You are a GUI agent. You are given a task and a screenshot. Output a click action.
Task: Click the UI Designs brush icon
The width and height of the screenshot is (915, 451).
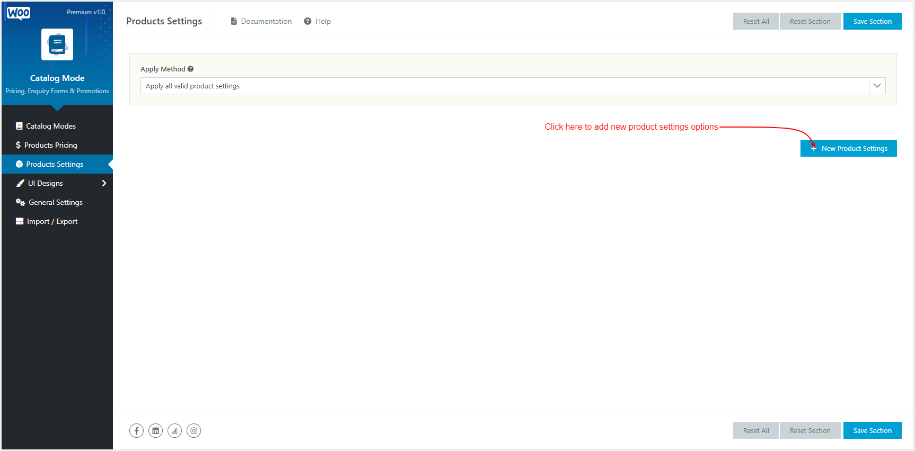click(x=20, y=183)
